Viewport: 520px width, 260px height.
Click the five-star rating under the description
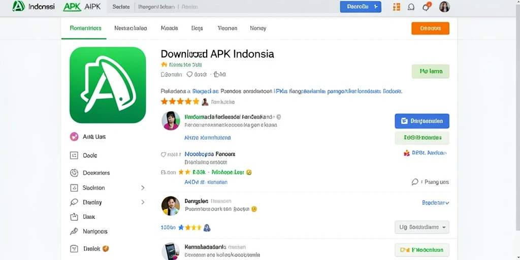tap(180, 102)
